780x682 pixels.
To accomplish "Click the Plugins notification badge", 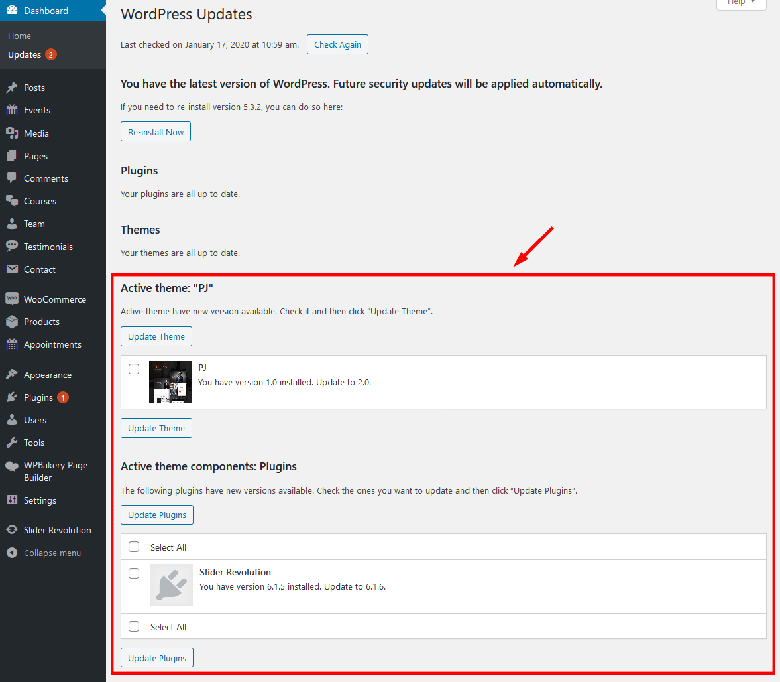I will click(63, 398).
